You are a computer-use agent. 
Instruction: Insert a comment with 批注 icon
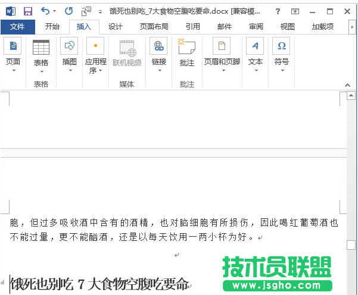point(186,47)
